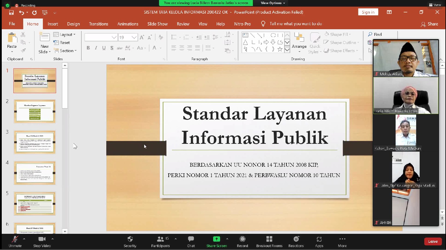Toggle Bold formatting in Font group
Image resolution: width=446 pixels, height=250 pixels.
pos(88,48)
